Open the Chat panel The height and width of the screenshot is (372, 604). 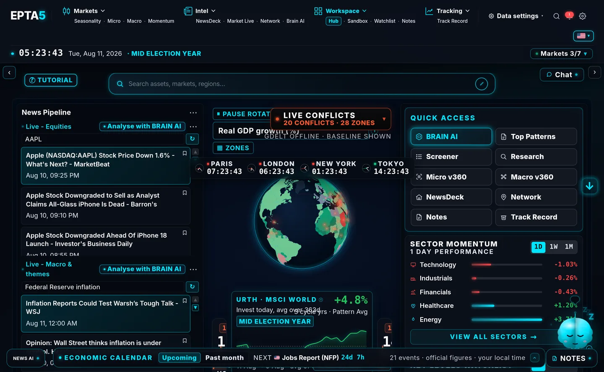[562, 75]
